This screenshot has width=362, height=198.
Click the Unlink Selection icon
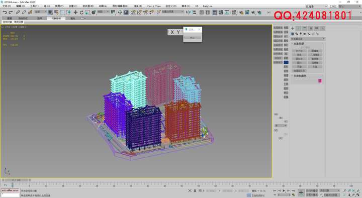(24, 12)
